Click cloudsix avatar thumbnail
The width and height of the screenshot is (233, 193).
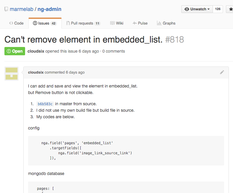pos(12,74)
